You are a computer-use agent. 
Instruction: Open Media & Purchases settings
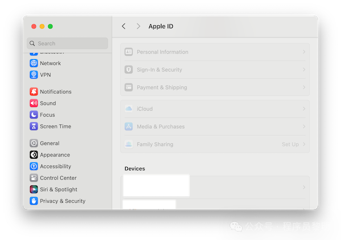215,126
